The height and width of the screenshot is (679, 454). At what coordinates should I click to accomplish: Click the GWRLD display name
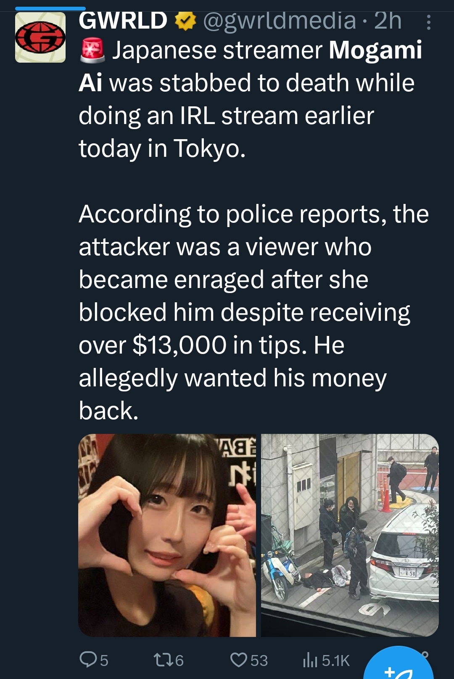click(x=123, y=21)
